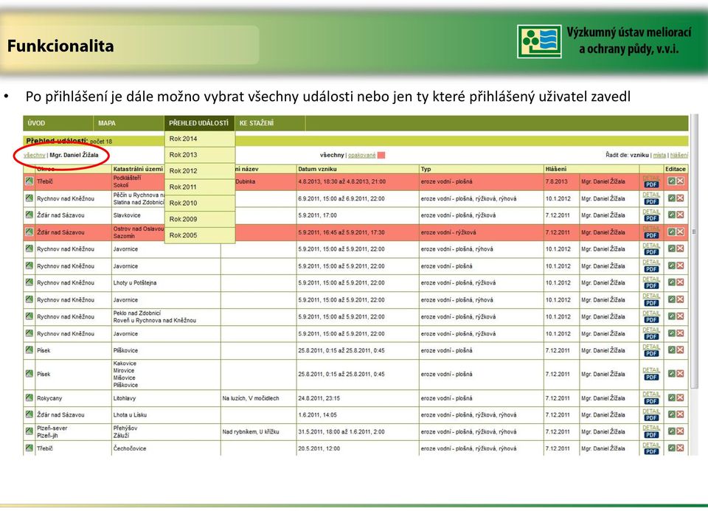This screenshot has width=708, height=511.
Task: Open map icon in Lhoty u Potštejna row
Action: pos(29,282)
